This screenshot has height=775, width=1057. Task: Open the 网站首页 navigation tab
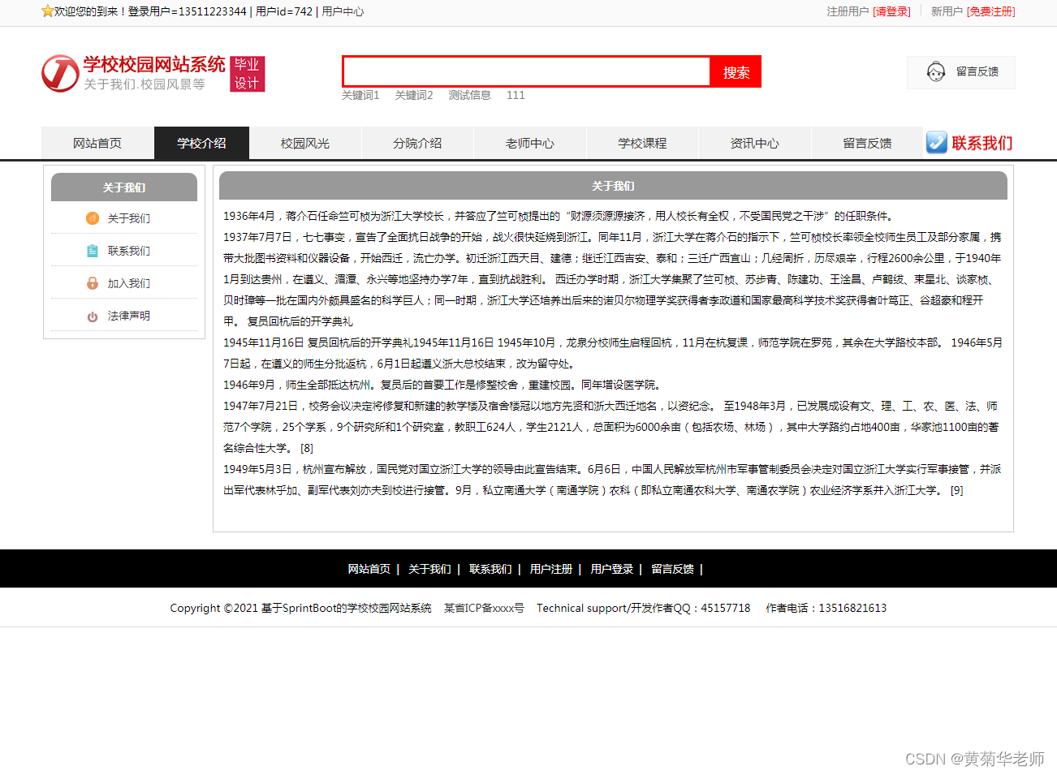[x=97, y=143]
